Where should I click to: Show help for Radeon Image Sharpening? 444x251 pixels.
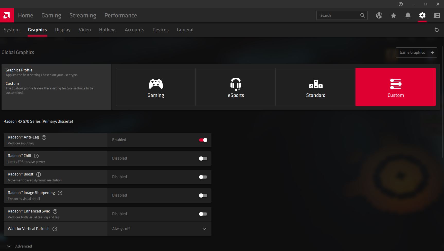tap(60, 193)
